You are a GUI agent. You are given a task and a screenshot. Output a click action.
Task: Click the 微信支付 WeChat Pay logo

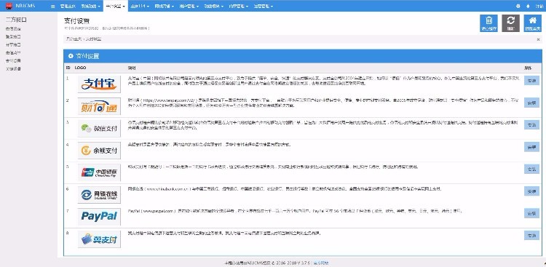[99, 129]
